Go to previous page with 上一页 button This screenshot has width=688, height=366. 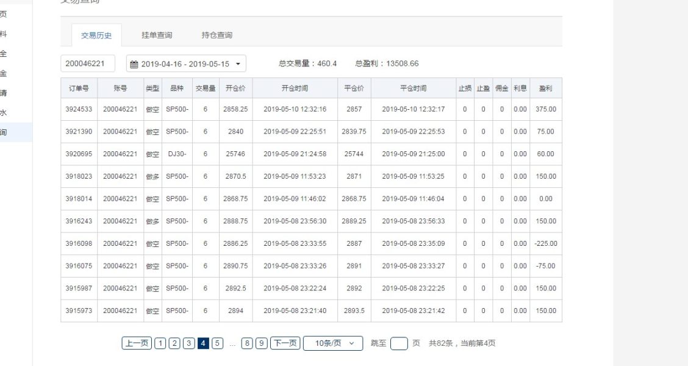click(137, 343)
